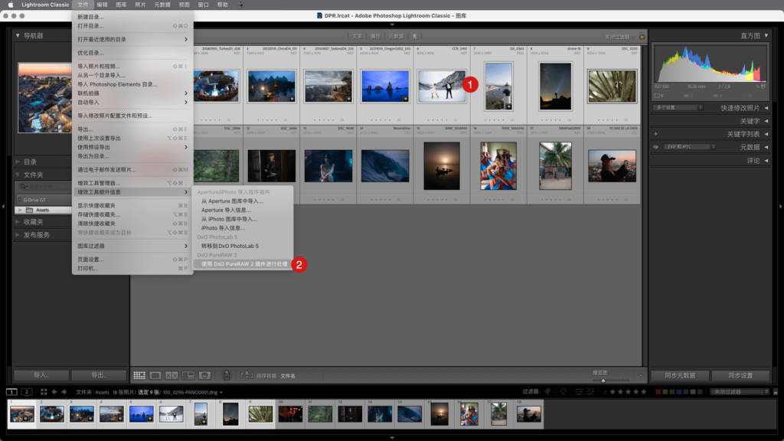Click the thumbnail size slider handle
The width and height of the screenshot is (784, 441).
603,380
